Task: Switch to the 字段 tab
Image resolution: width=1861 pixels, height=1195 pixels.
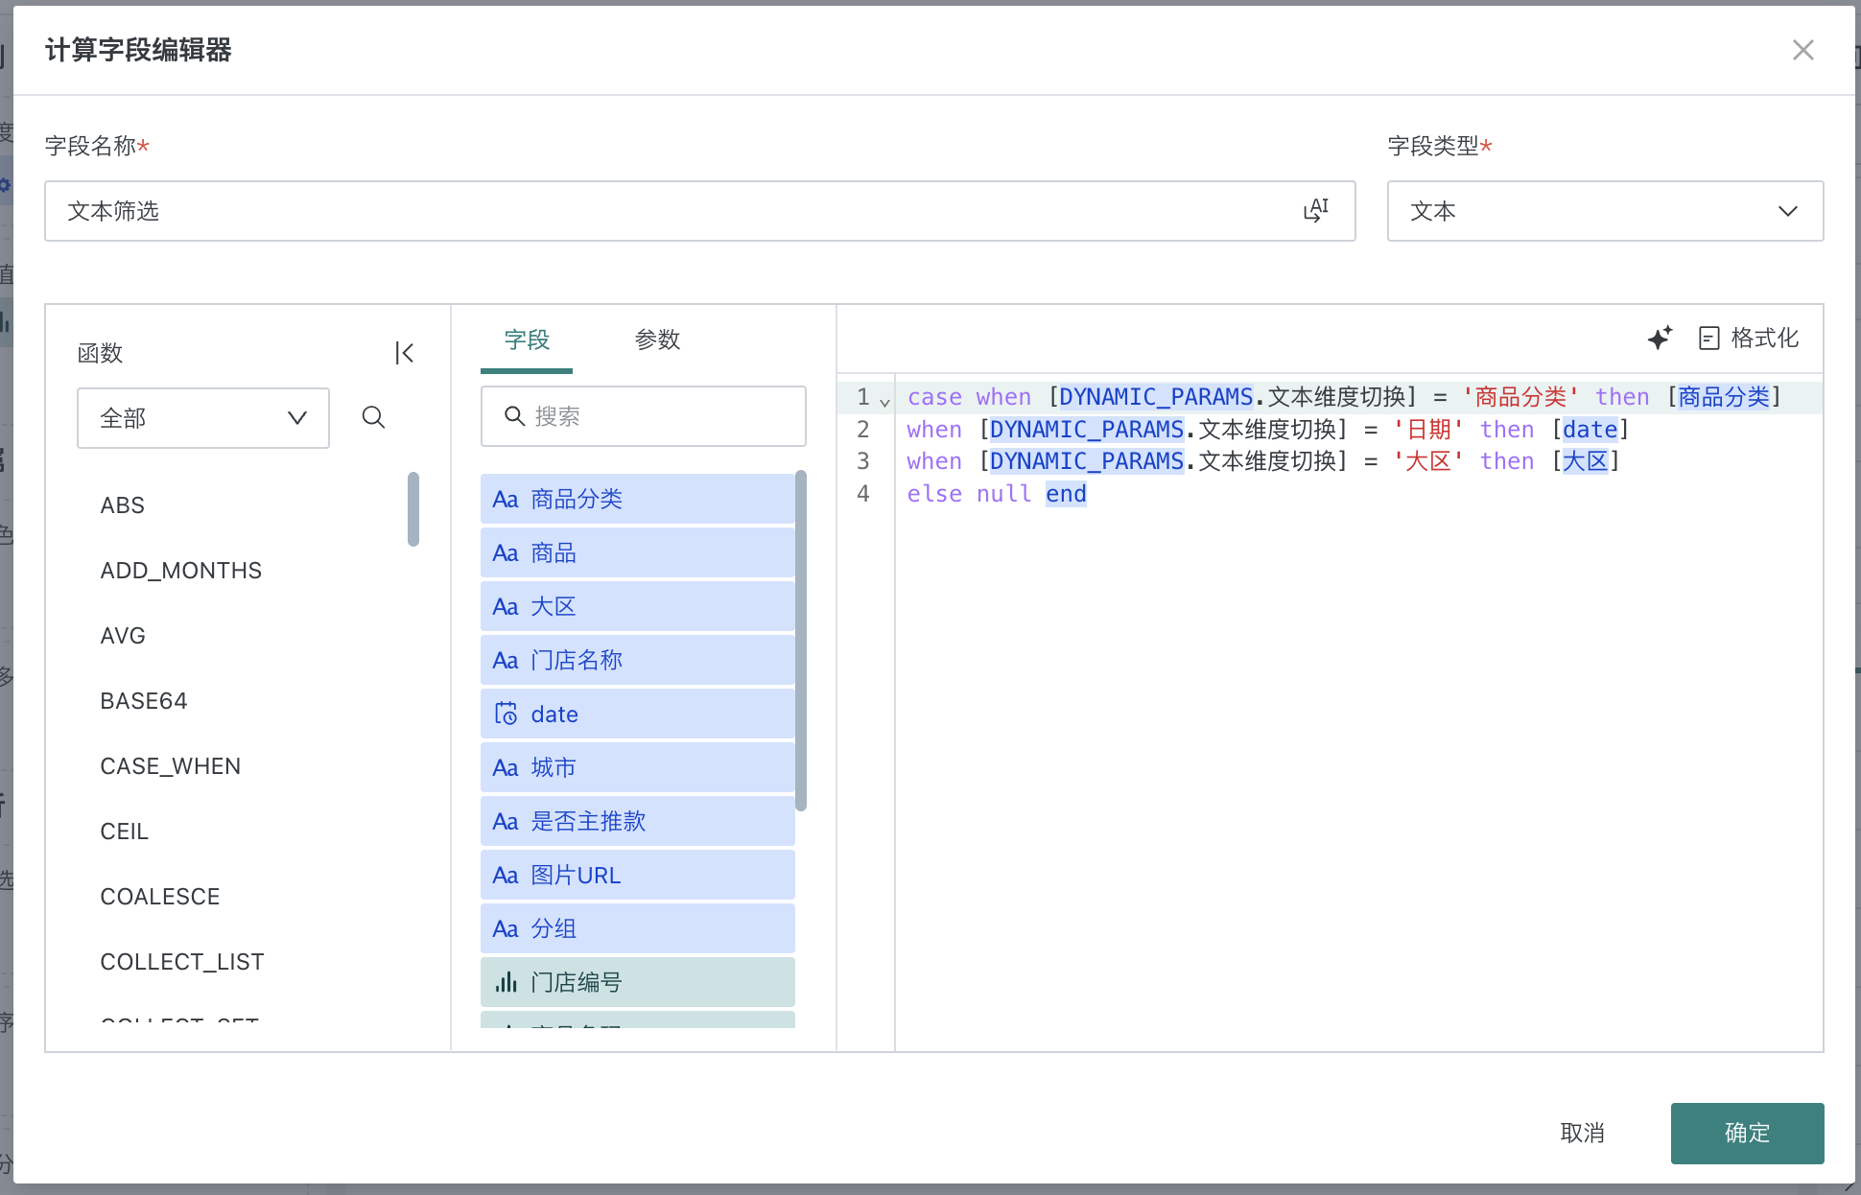Action: tap(527, 340)
